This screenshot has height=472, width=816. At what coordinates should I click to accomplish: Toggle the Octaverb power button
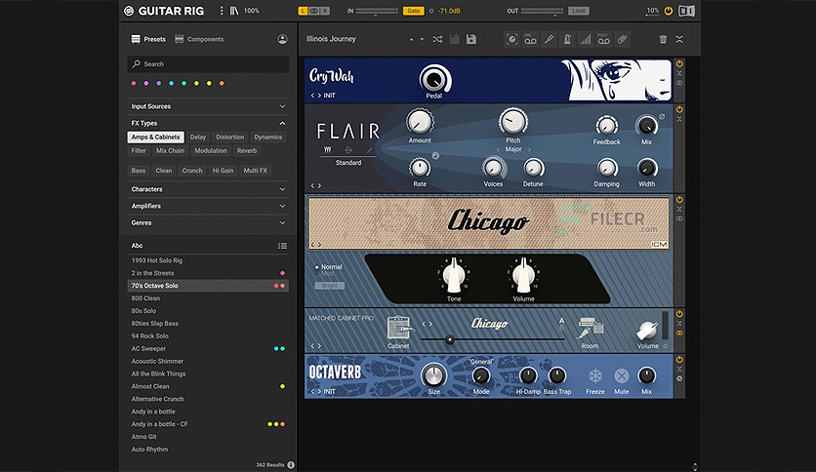679,359
